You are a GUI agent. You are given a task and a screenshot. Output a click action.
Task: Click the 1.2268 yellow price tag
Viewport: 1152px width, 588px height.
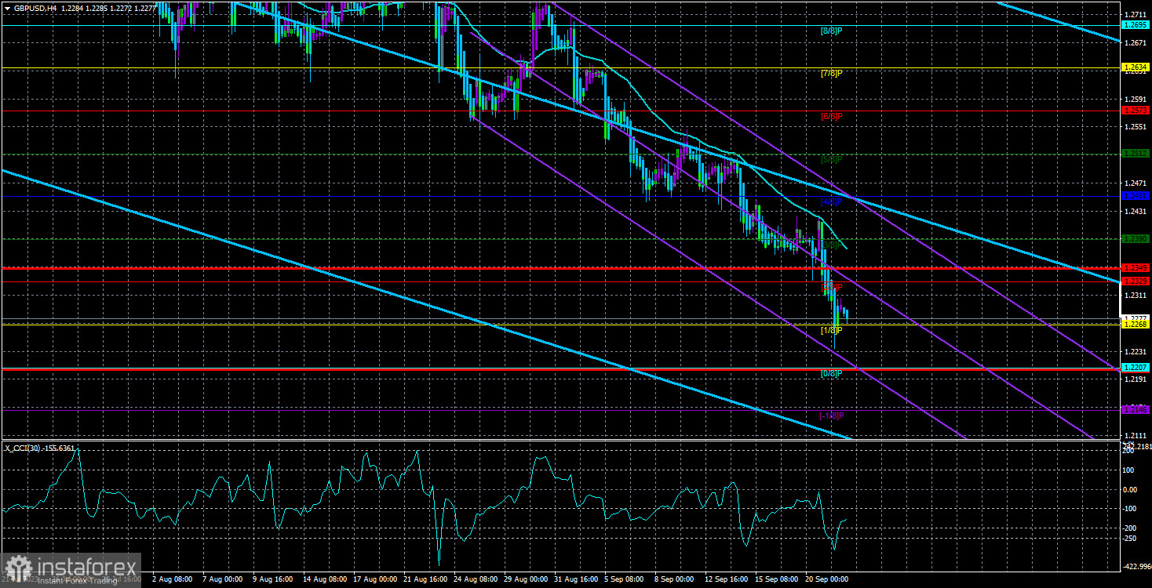click(x=1136, y=324)
